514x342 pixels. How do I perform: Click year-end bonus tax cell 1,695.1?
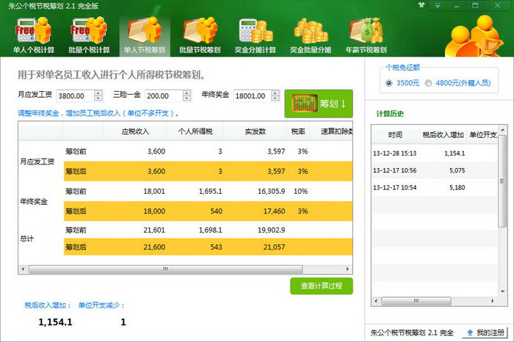[x=211, y=192]
